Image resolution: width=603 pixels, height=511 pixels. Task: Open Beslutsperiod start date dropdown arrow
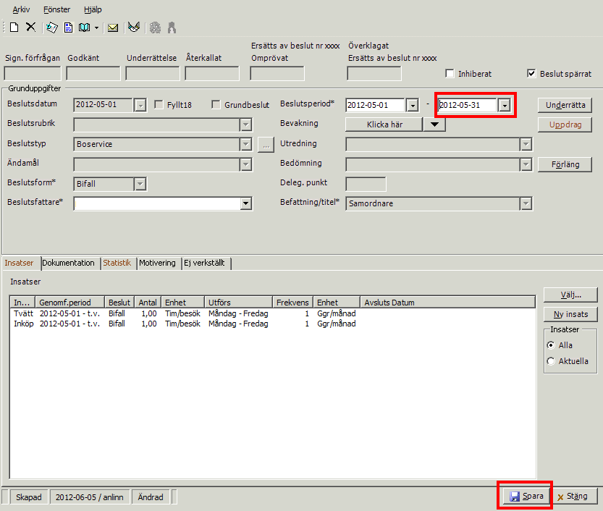pos(413,105)
